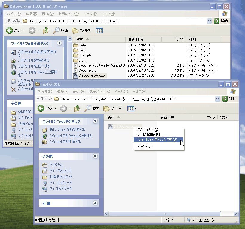Open 編集 menu in DBDesigner window
The height and width of the screenshot is (229, 245).
coord(31,14)
